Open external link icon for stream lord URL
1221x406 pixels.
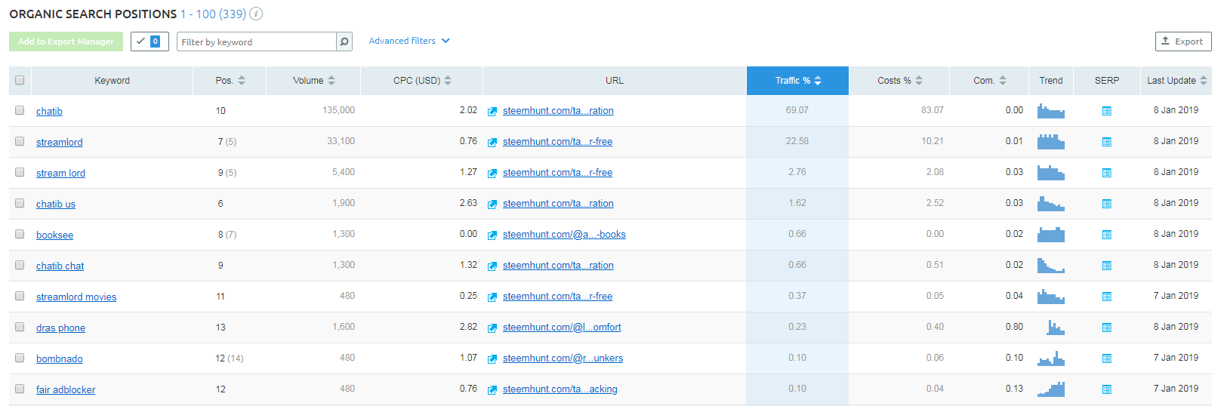tap(492, 174)
